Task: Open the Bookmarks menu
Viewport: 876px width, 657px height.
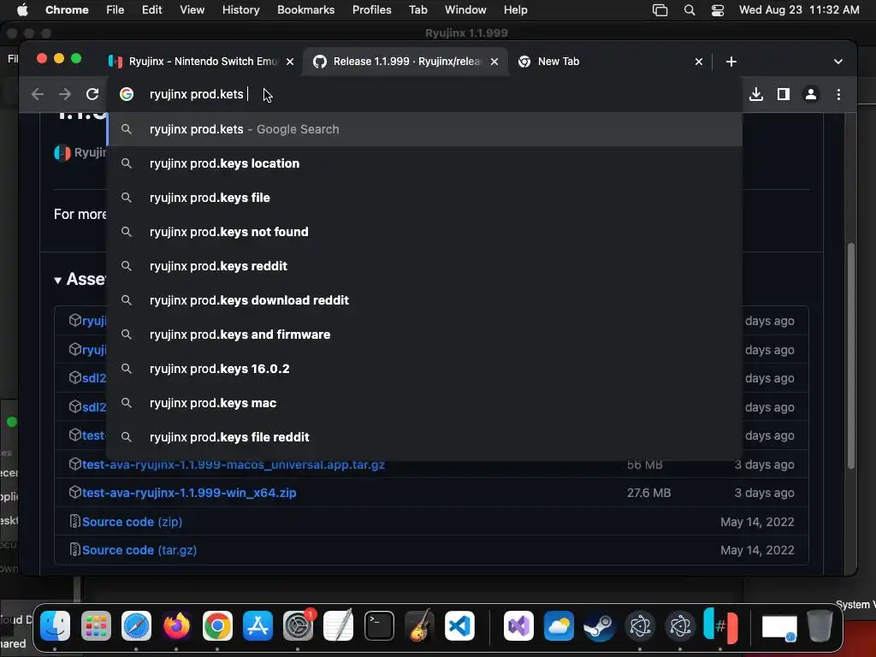Action: [x=306, y=9]
